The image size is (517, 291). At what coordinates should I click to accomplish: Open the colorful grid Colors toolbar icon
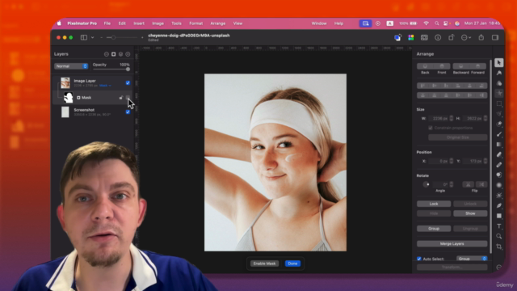pos(411,38)
